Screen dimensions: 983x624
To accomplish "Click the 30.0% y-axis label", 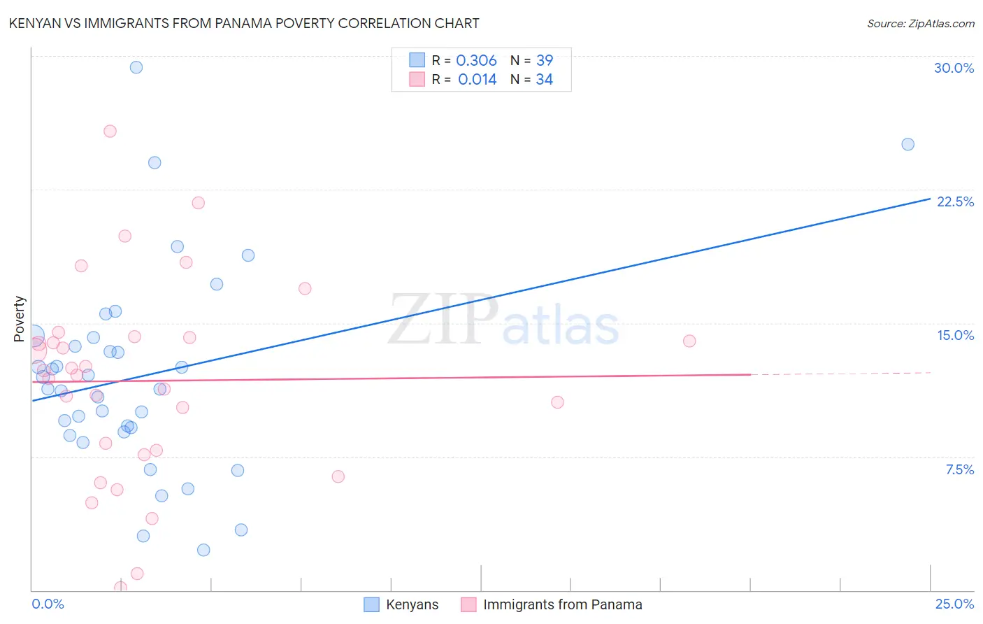I will point(954,68).
